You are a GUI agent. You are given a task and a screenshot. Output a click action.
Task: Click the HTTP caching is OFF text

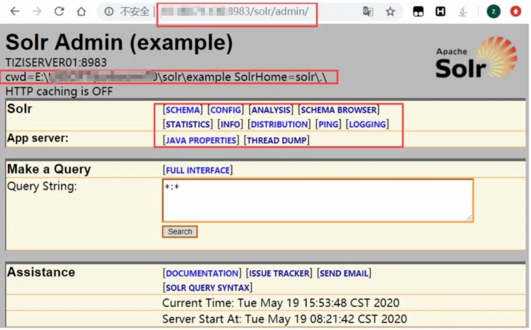tap(59, 91)
